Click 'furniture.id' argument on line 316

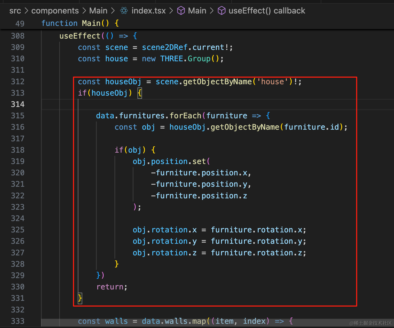(312, 127)
